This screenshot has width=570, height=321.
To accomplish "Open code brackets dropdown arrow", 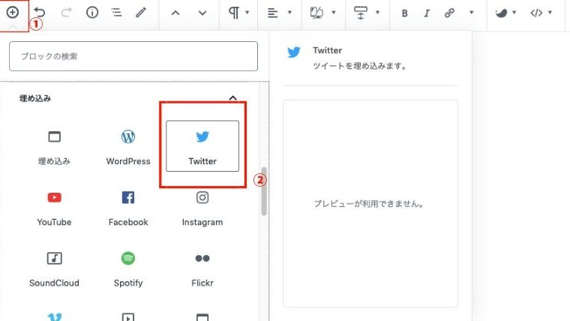I will pyautogui.click(x=550, y=12).
